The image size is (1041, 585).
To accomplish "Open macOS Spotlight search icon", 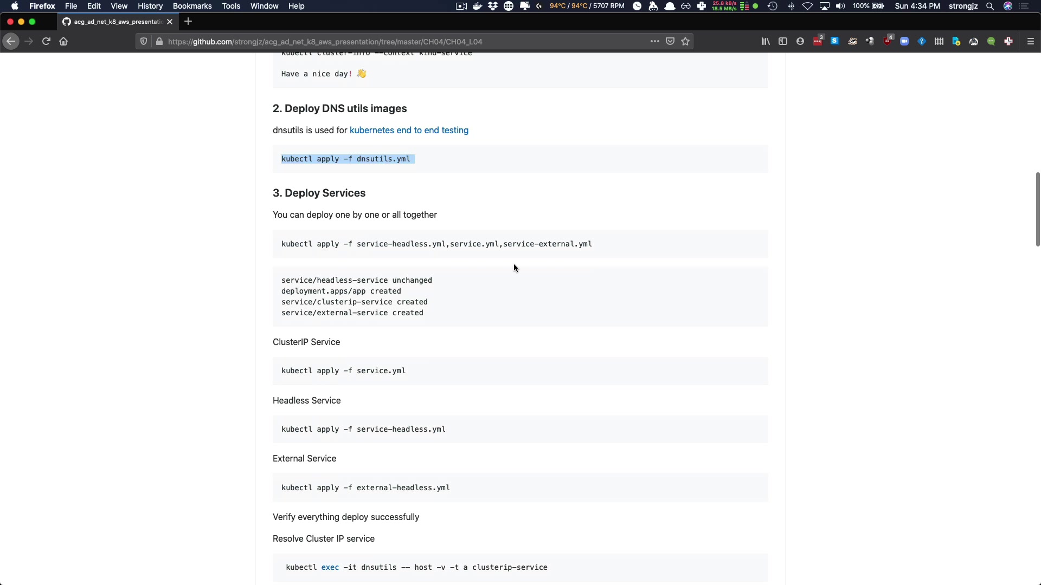I will click(x=990, y=6).
